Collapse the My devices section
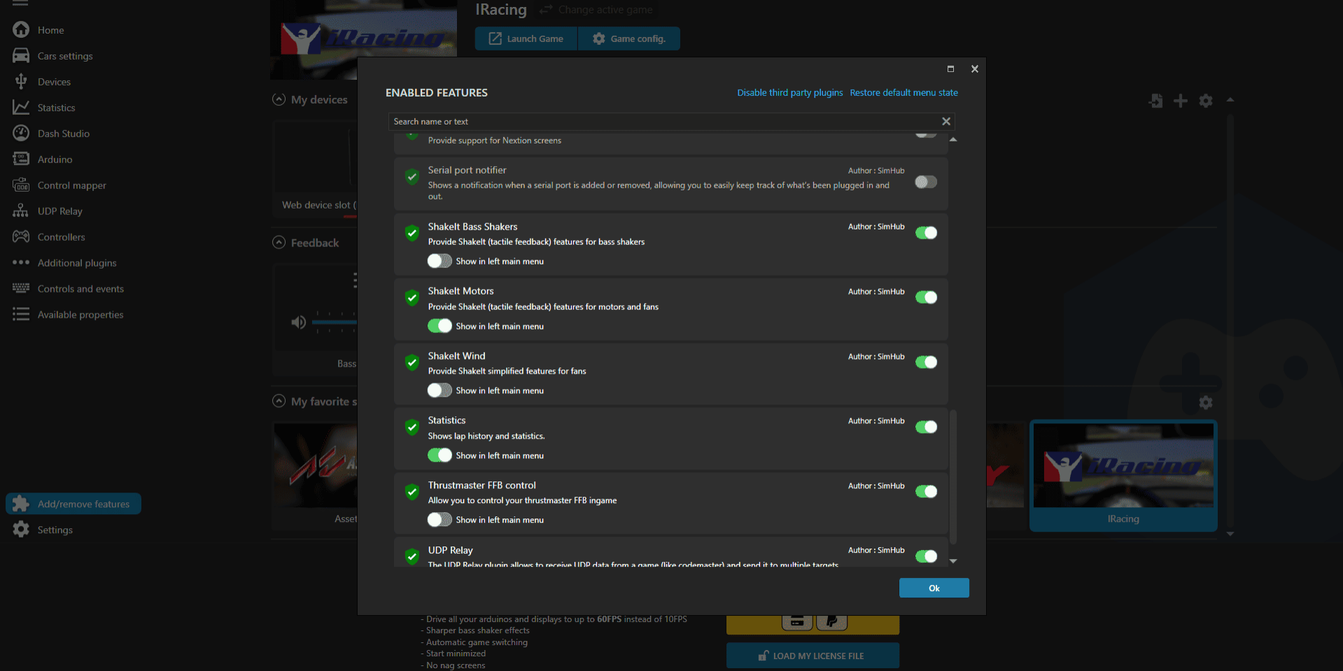This screenshot has height=671, width=1343. pyautogui.click(x=279, y=99)
